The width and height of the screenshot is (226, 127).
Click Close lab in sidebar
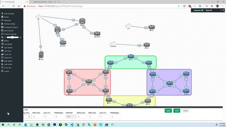tap(6, 68)
